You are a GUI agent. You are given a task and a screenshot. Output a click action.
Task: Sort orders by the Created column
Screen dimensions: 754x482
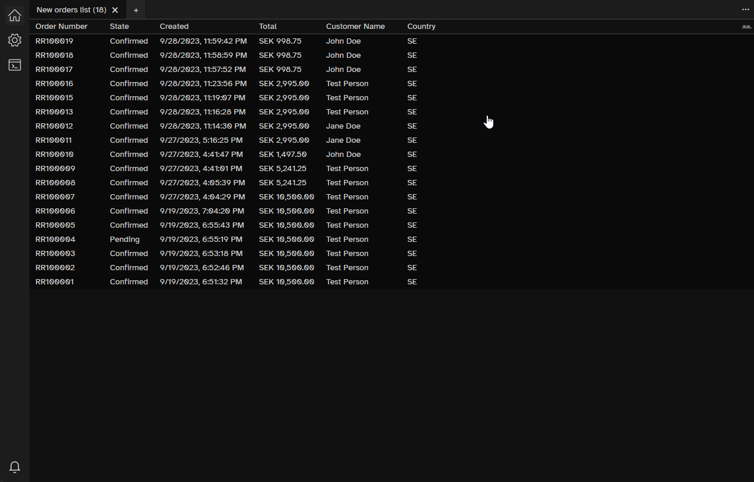tap(173, 27)
